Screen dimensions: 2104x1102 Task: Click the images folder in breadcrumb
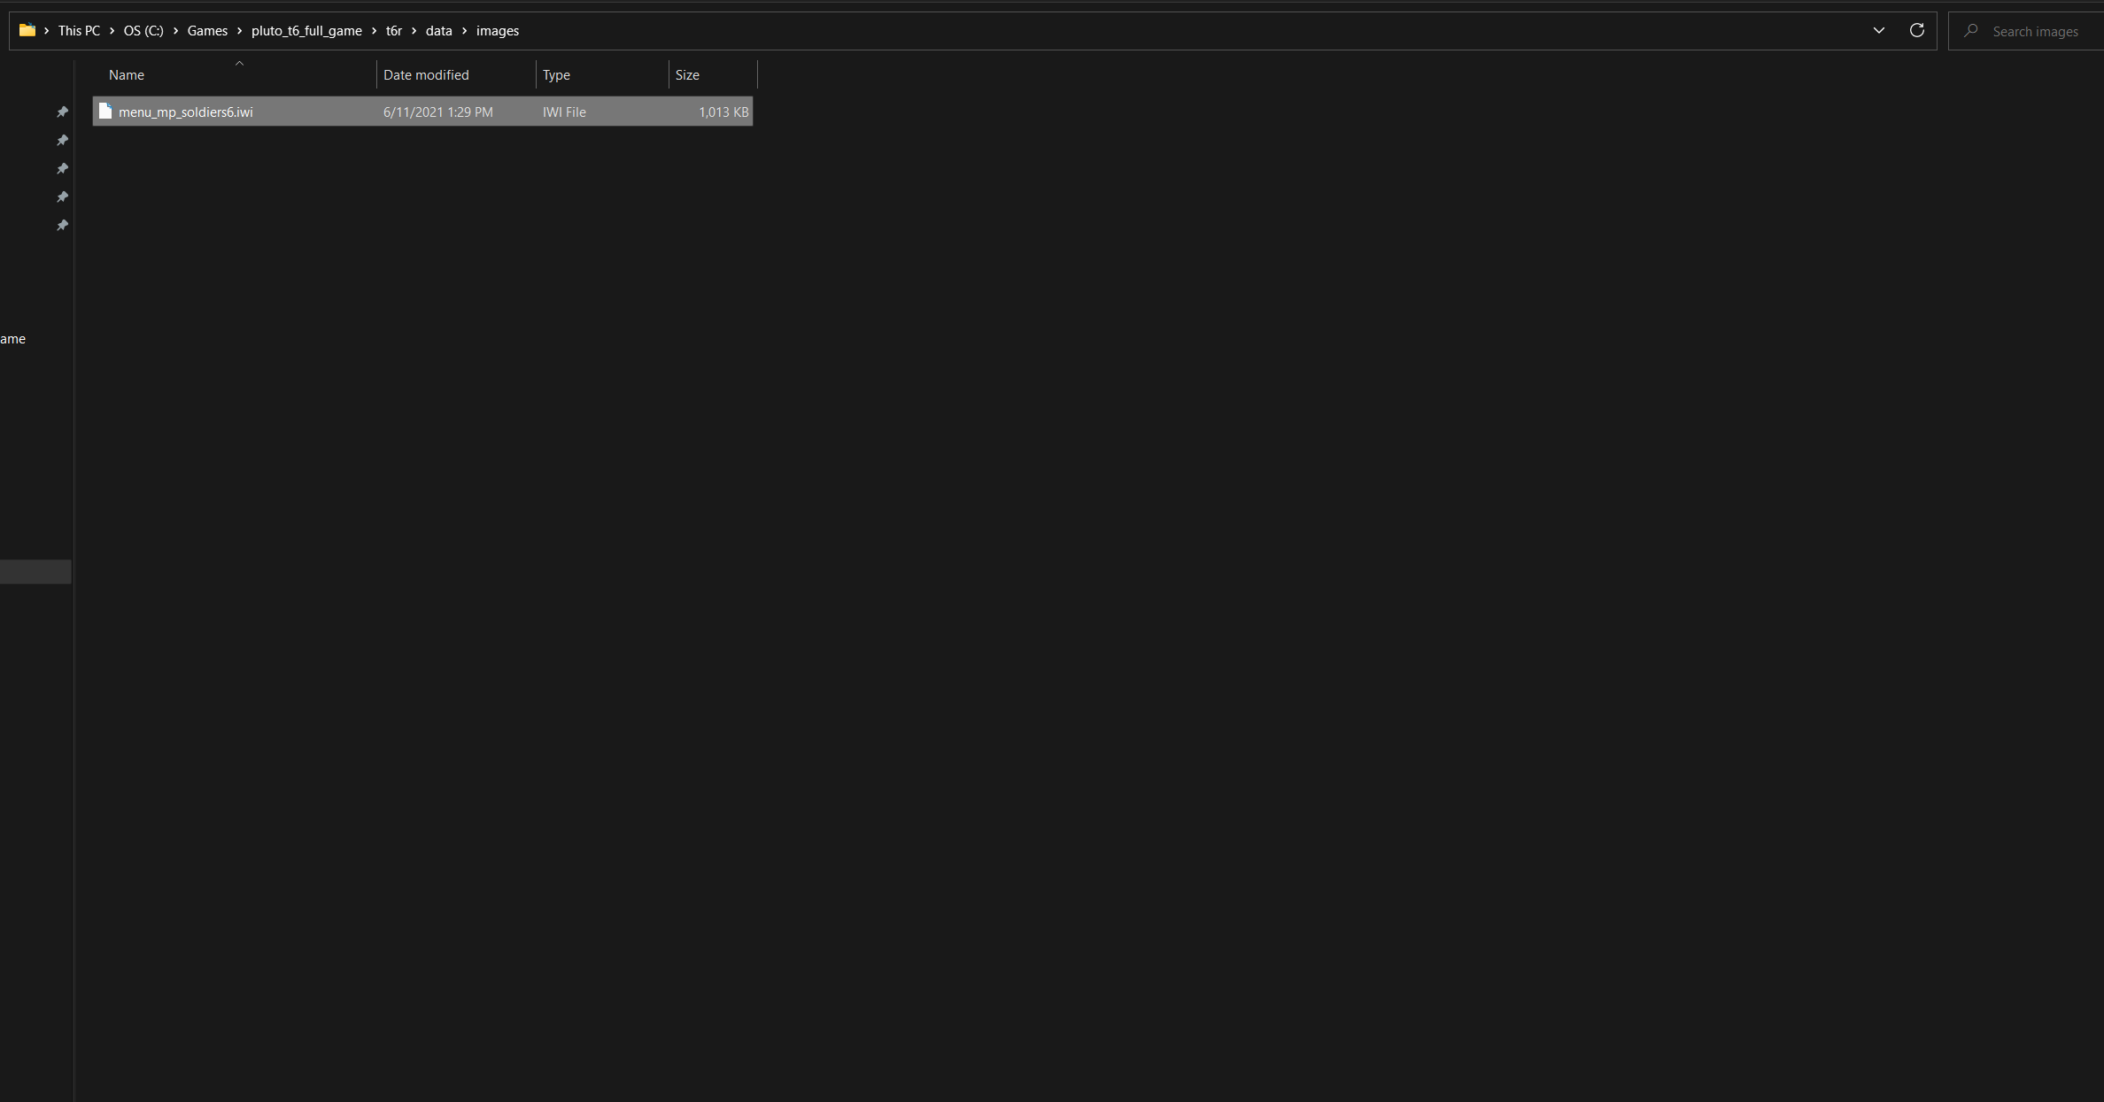pos(497,31)
